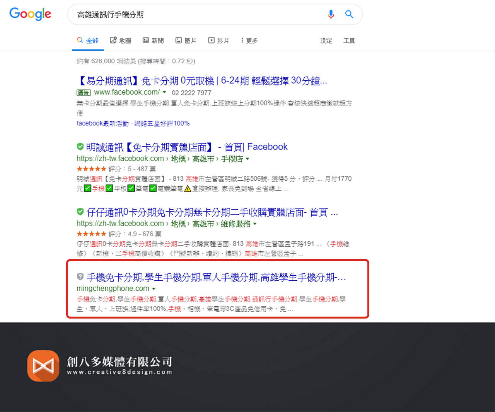The height and width of the screenshot is (412, 495).
Task: Click green shield icon beside 仔仔通訊
Action: tap(80, 212)
